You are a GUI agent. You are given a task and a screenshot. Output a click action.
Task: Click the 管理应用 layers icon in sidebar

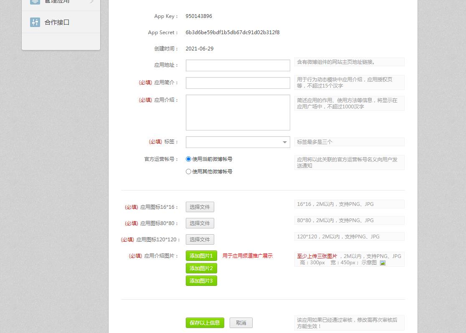pos(35,2)
